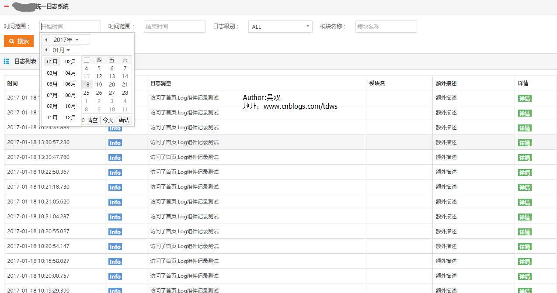Click the Info badge in the 10:21:18.730 row
This screenshot has width=557, height=293.
(x=115, y=187)
